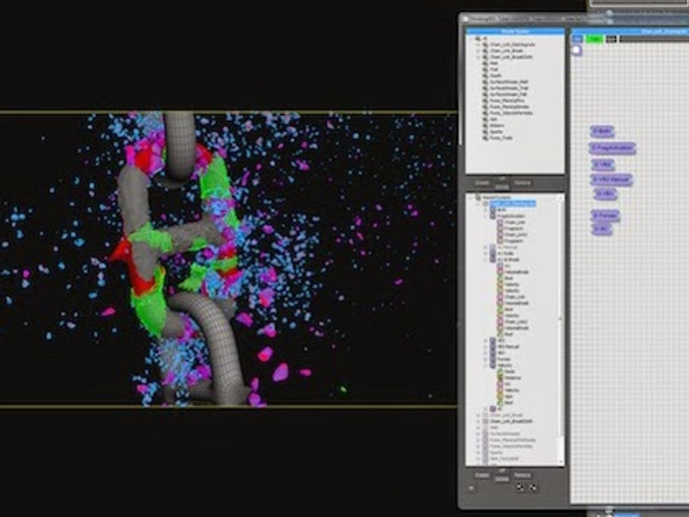
Task: Click the green button in the node editor toolbar
Action: 595,39
